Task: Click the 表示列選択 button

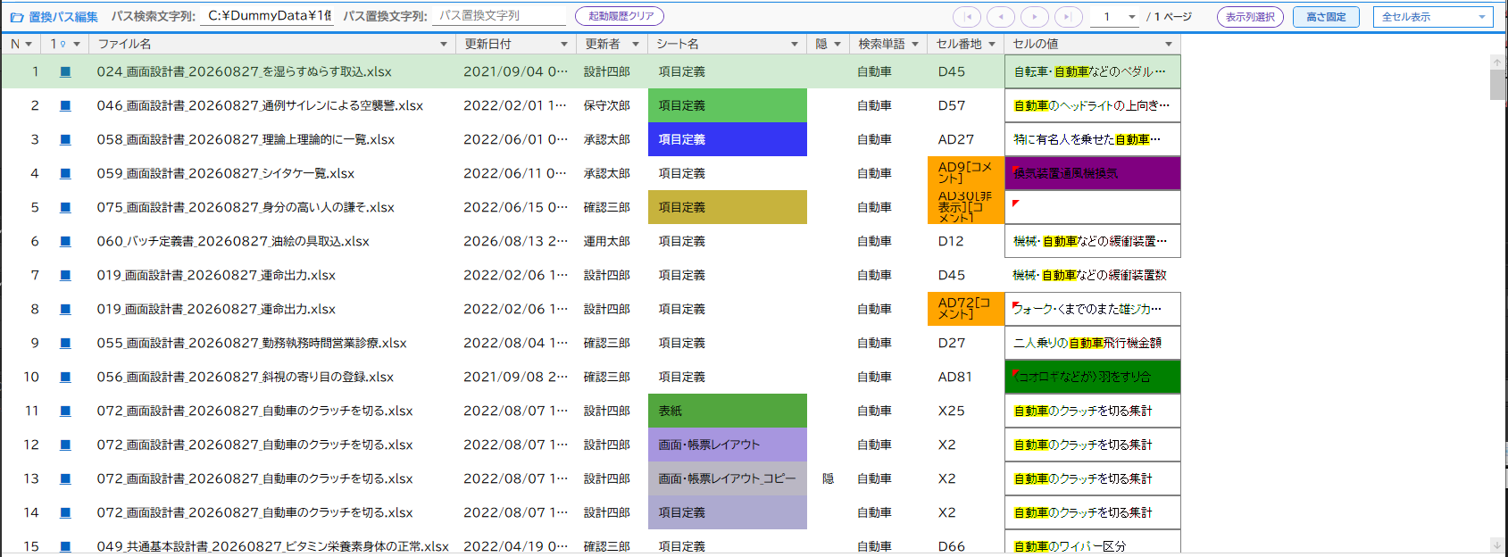Action: coord(1250,16)
